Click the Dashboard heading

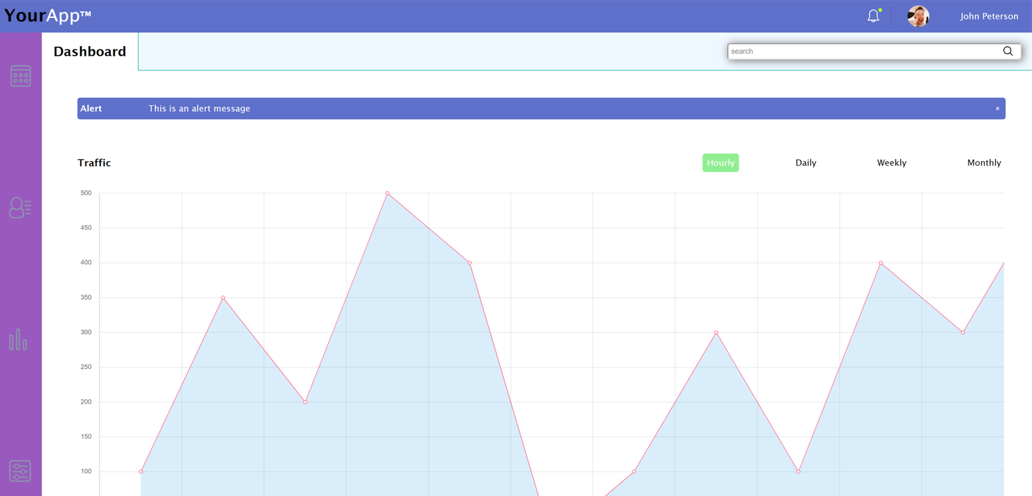(x=90, y=51)
